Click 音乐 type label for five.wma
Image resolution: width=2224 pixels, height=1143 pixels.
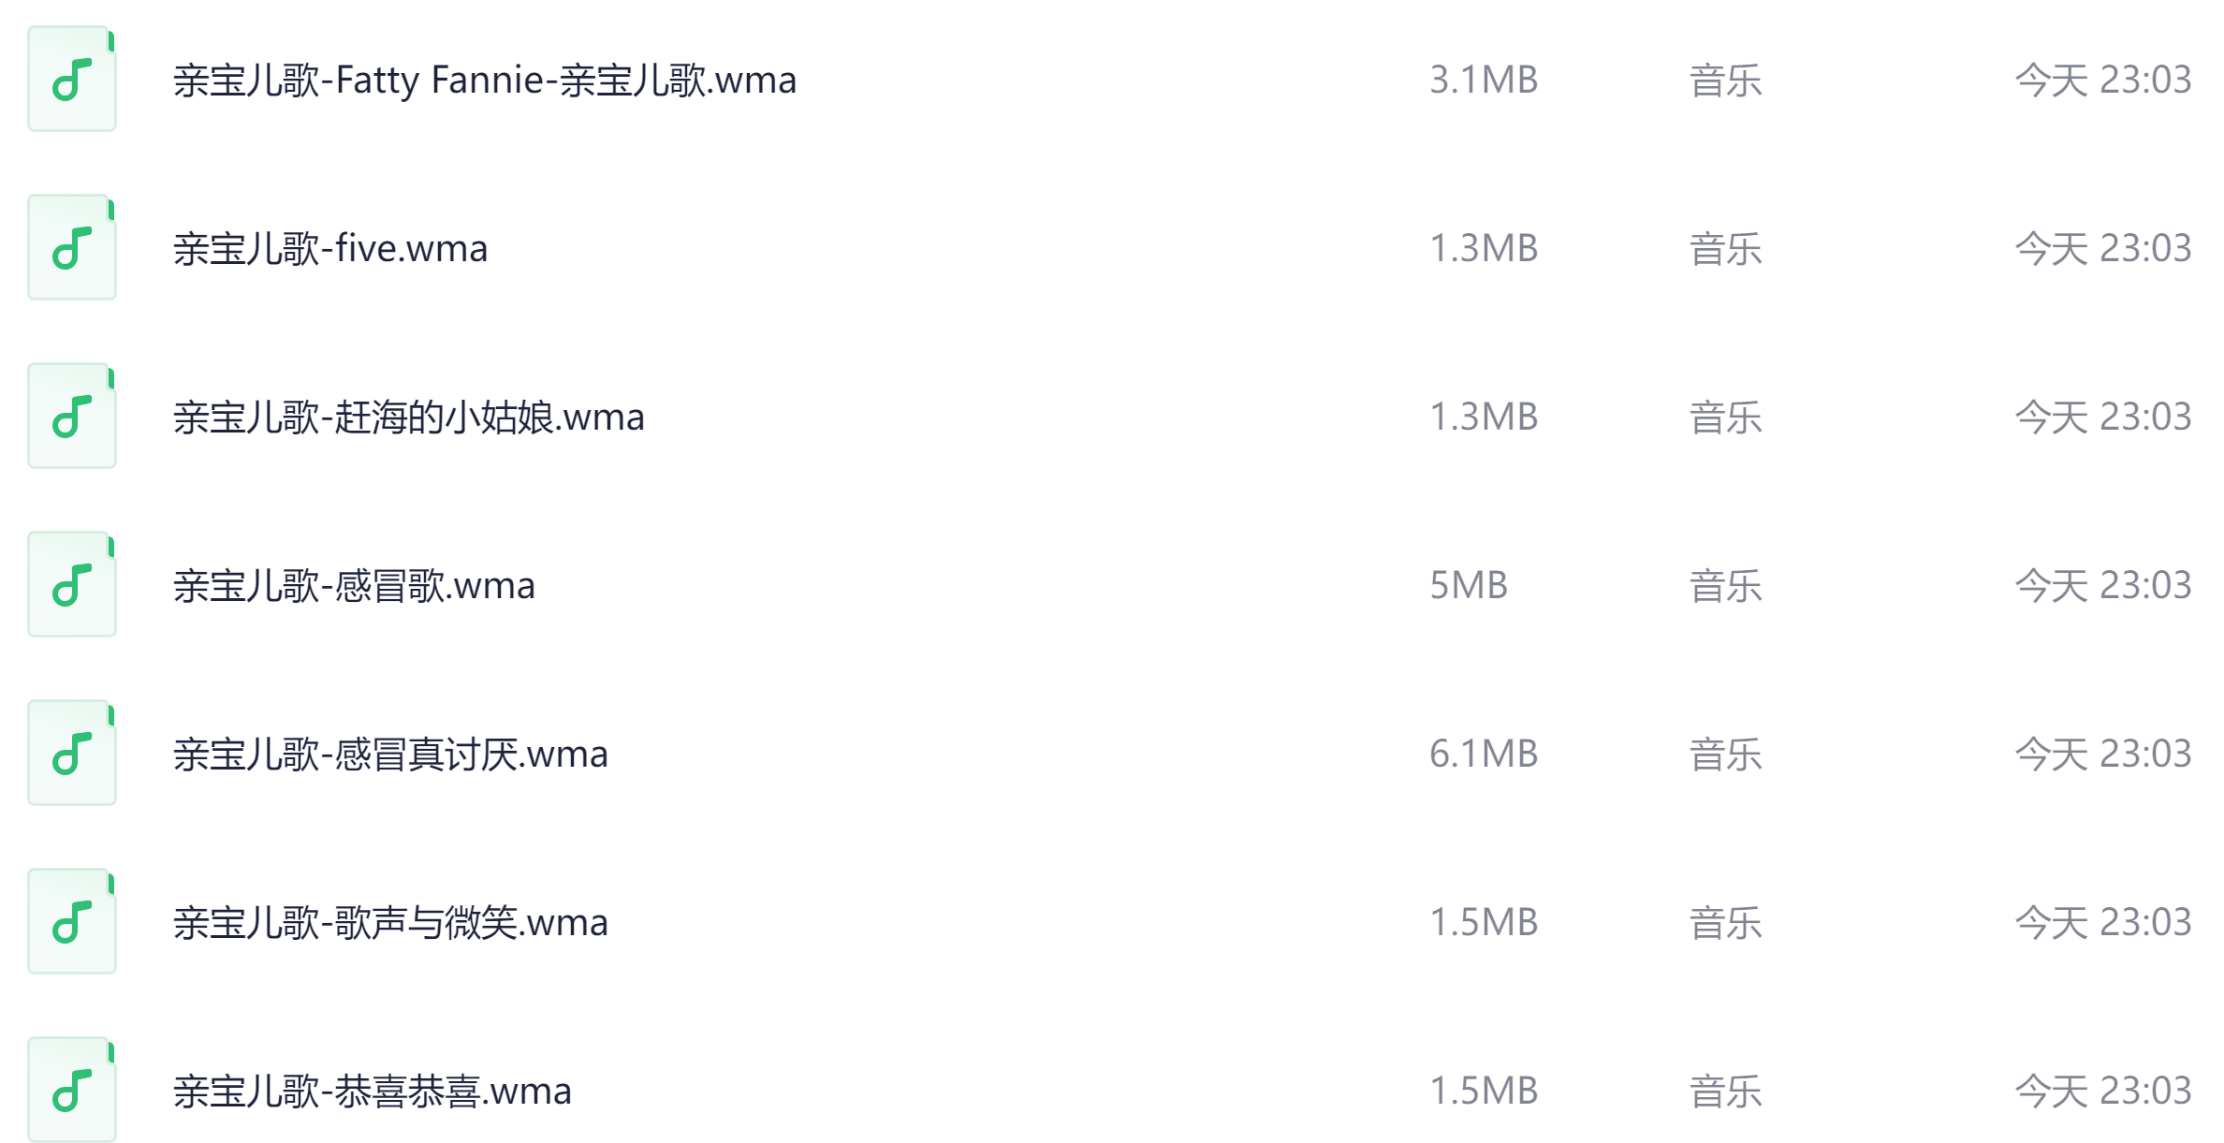pyautogui.click(x=1724, y=249)
